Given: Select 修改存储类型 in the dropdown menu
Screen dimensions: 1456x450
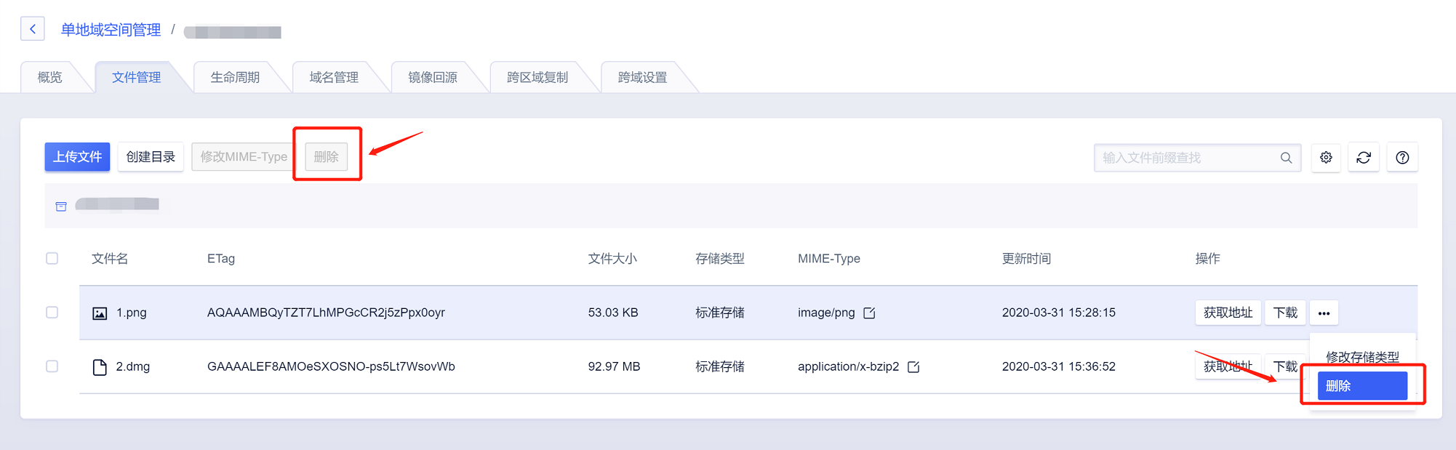Looking at the screenshot, I should click(x=1361, y=356).
